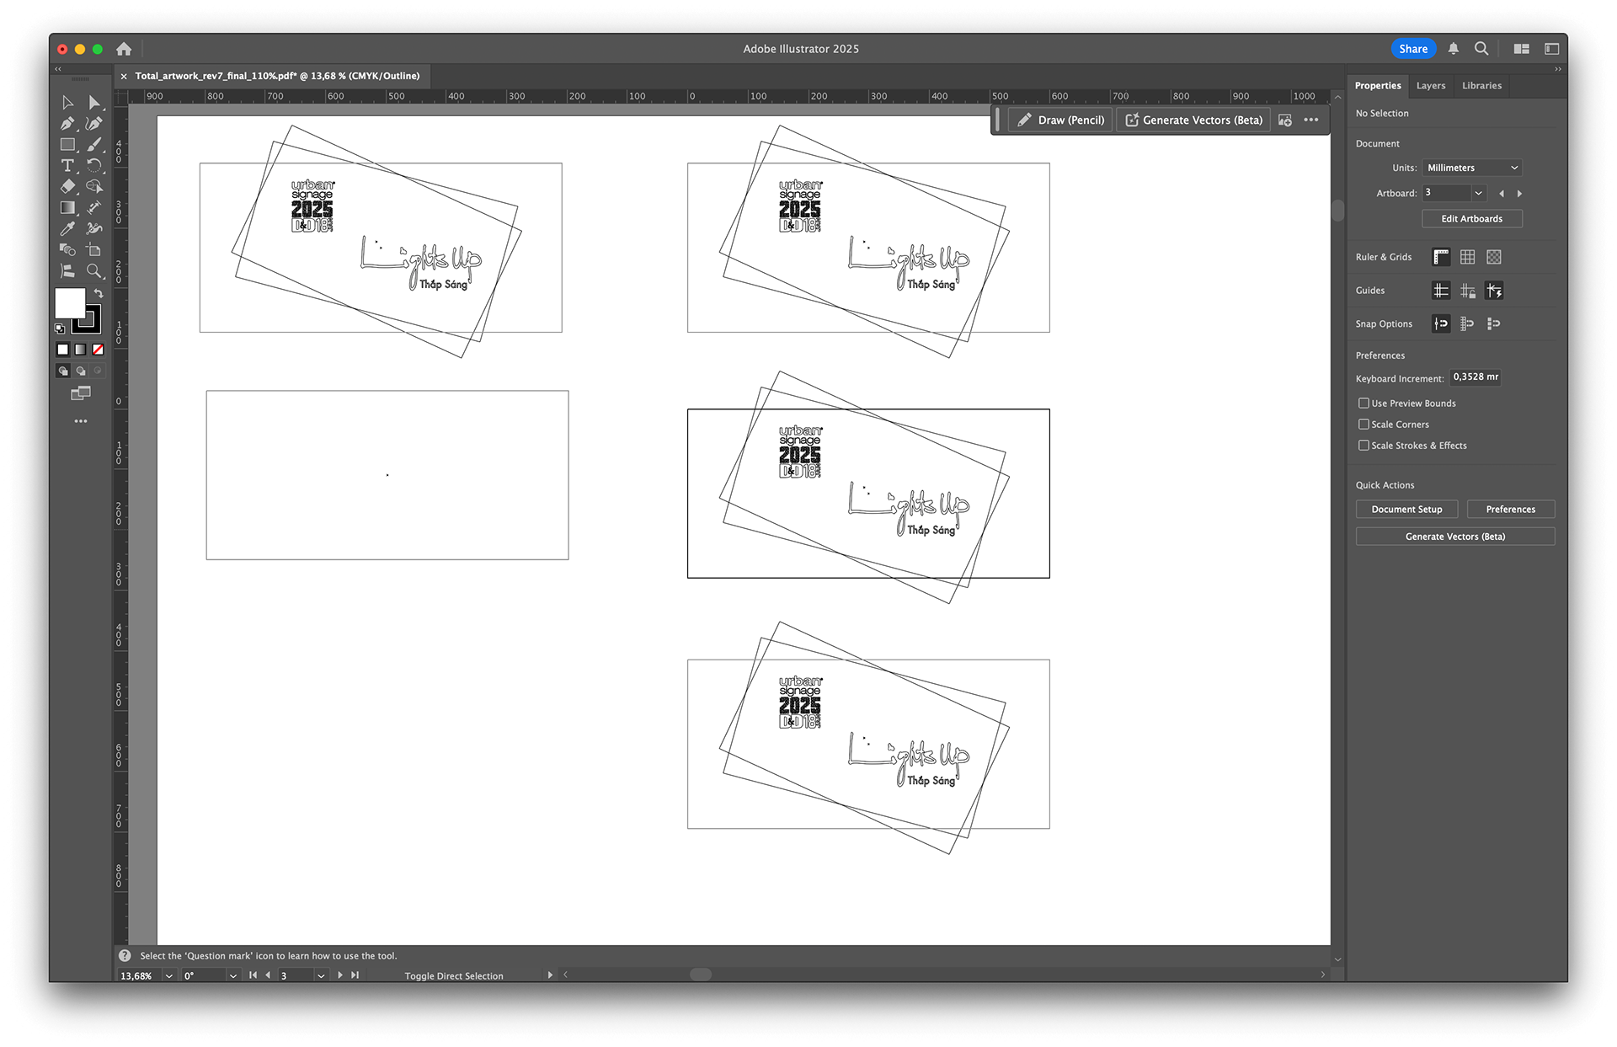Select the Artboard tool
The width and height of the screenshot is (1617, 1047).
[x=94, y=249]
